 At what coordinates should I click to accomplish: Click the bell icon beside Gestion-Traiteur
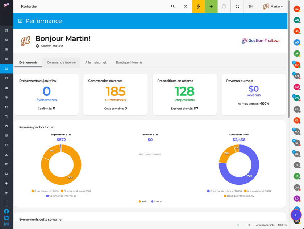tap(37, 46)
